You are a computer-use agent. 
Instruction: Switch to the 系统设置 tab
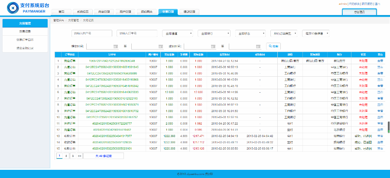[83, 12]
